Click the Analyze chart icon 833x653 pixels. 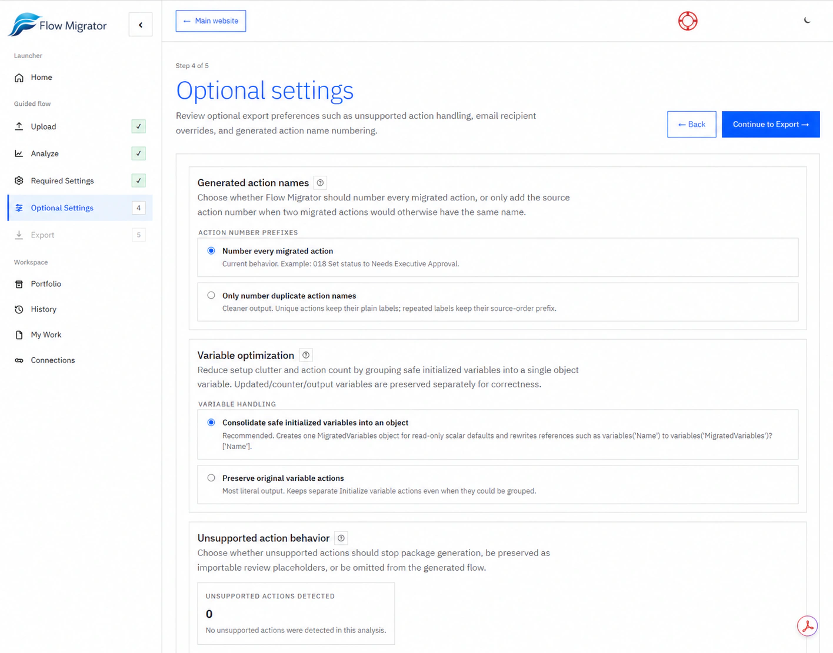pyautogui.click(x=19, y=153)
